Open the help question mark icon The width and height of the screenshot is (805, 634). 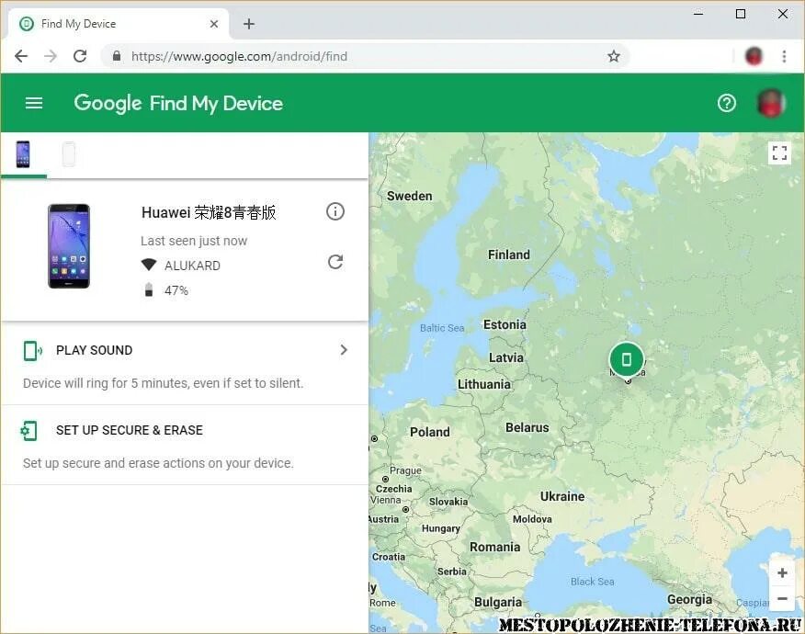[x=727, y=103]
